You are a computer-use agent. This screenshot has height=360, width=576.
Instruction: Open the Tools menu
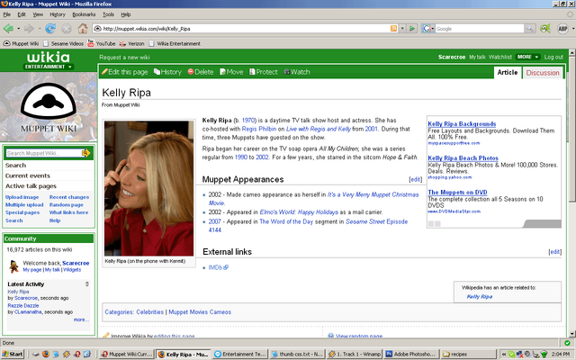[x=108, y=14]
